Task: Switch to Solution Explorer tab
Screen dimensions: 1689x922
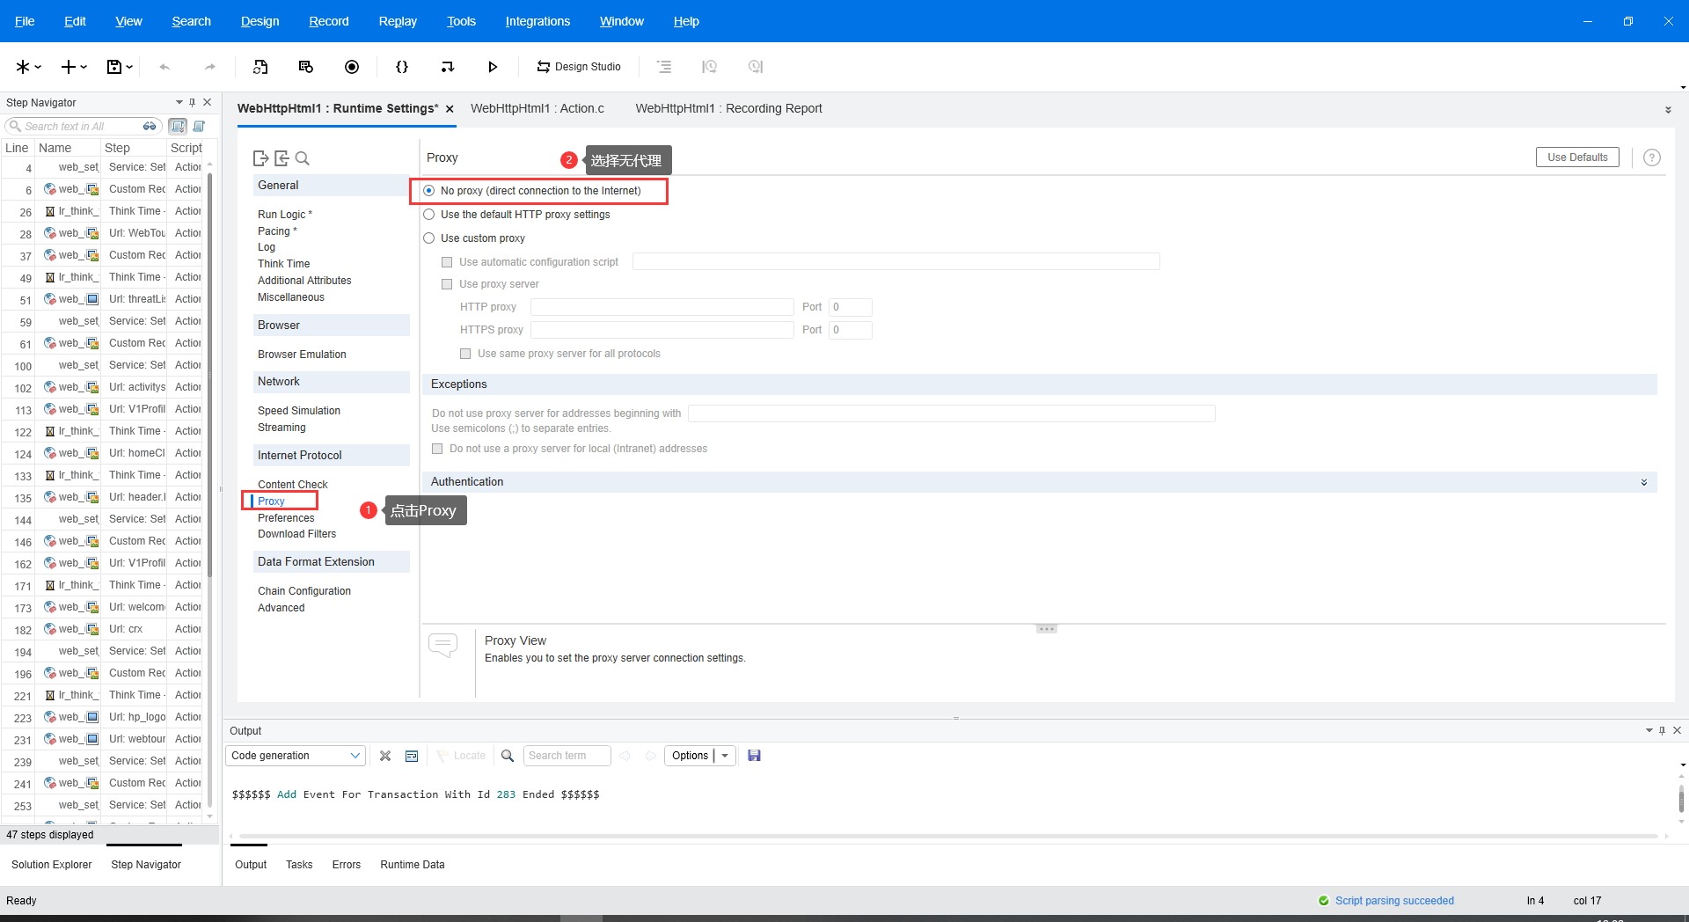Action: pyautogui.click(x=52, y=865)
